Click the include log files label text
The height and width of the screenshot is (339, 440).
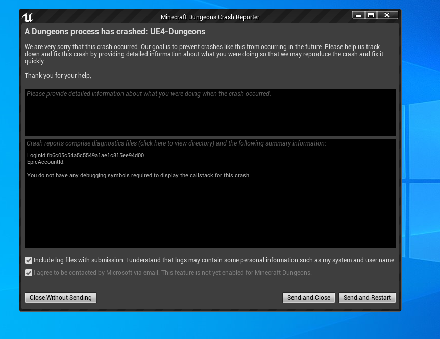pos(215,260)
